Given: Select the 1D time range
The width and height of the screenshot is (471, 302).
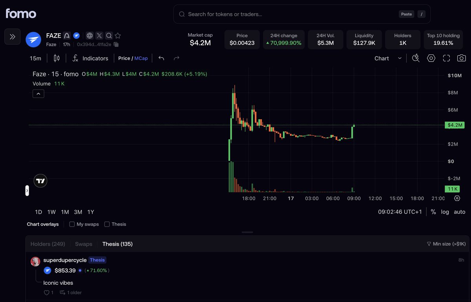Looking at the screenshot, I should (x=38, y=212).
